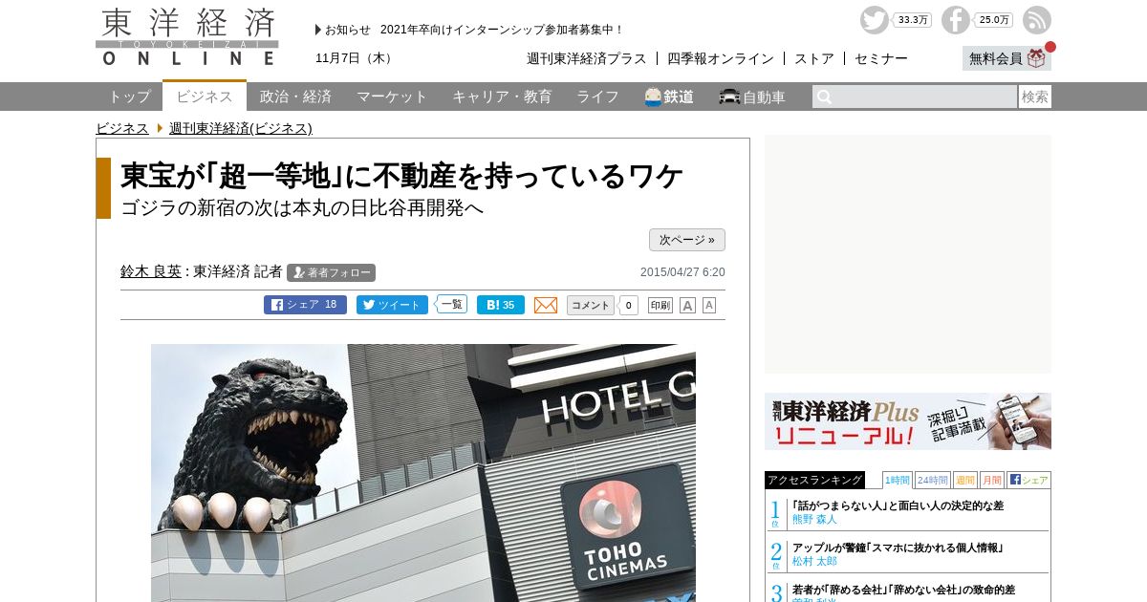Click the 東洋経済Plus renewal banner
The height and width of the screenshot is (602, 1147).
(908, 421)
